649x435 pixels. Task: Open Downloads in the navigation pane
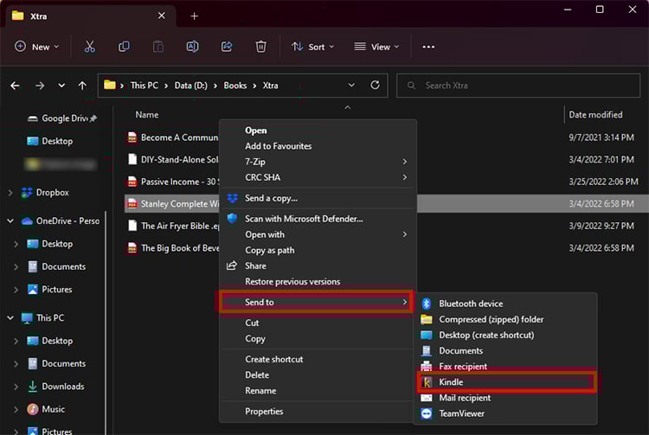(62, 387)
